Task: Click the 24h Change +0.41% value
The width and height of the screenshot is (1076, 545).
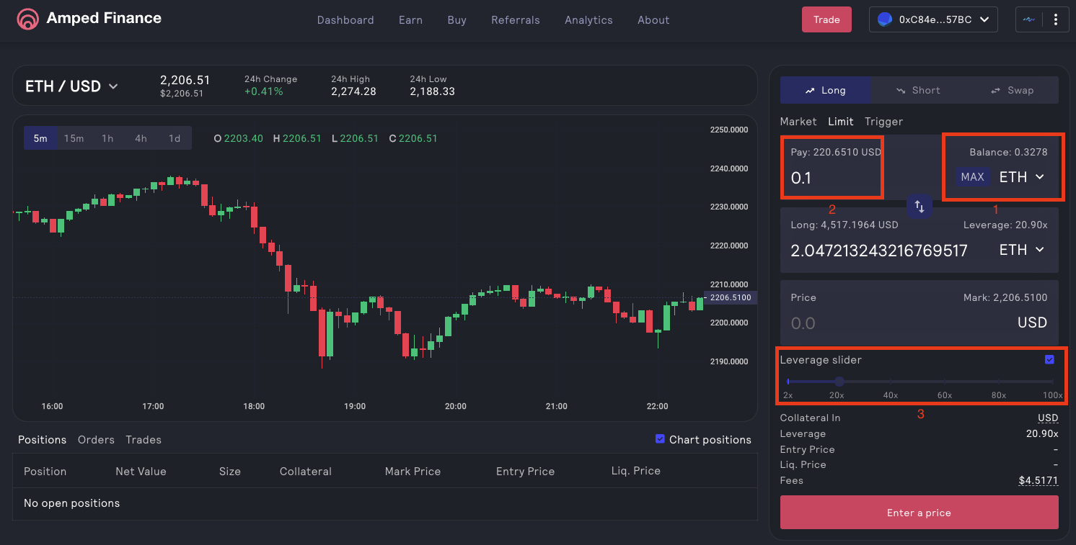Action: coord(264,91)
